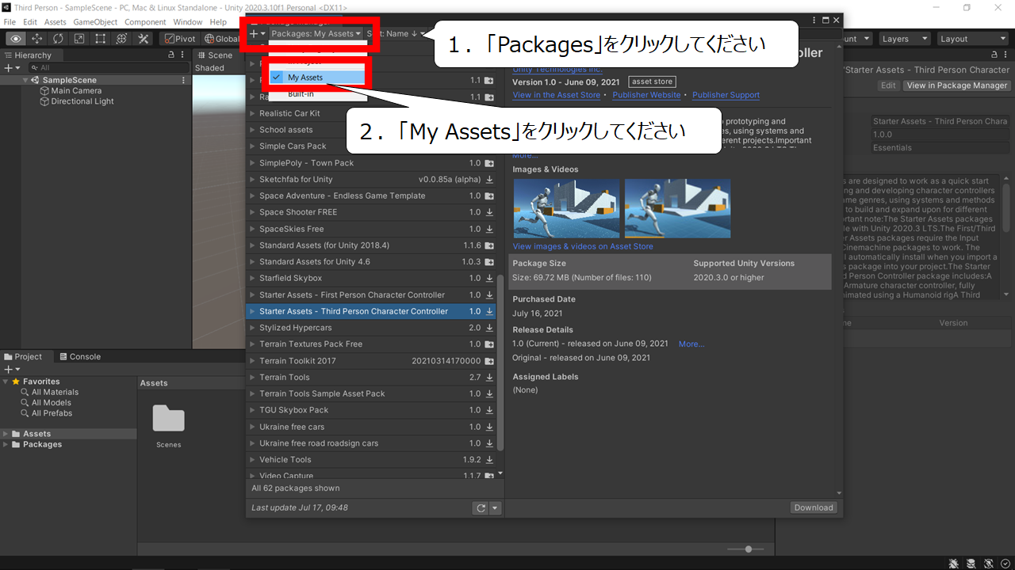Expand the Terrain Tools package row

tap(253, 378)
